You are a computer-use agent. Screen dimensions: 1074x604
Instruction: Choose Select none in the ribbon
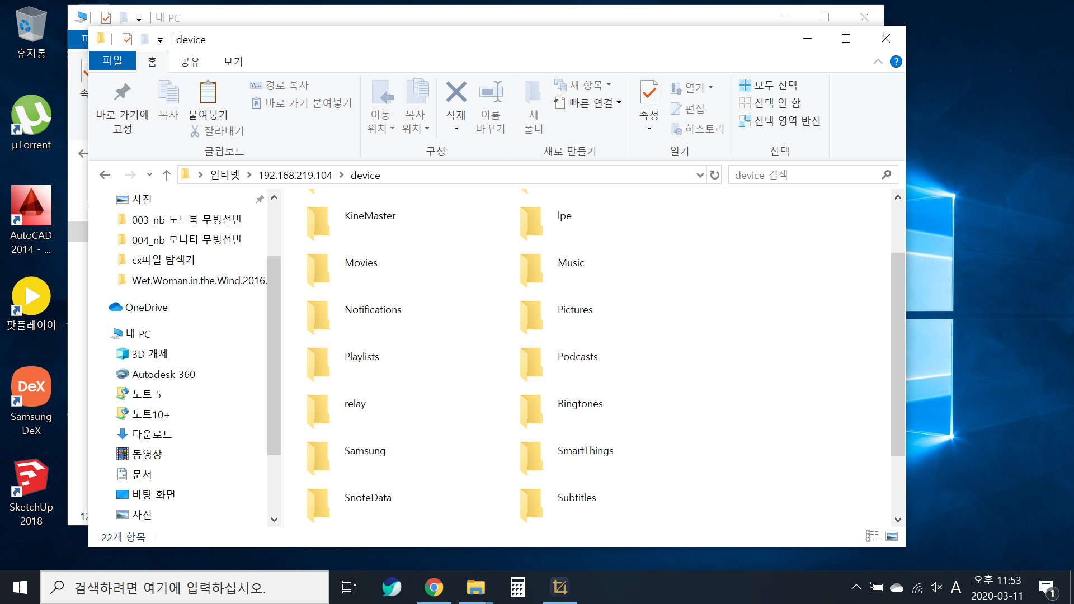(770, 103)
